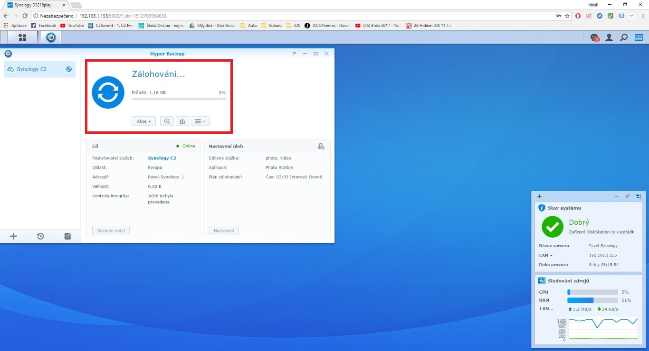
Task: Open the DSM search magnifier
Action: point(624,37)
